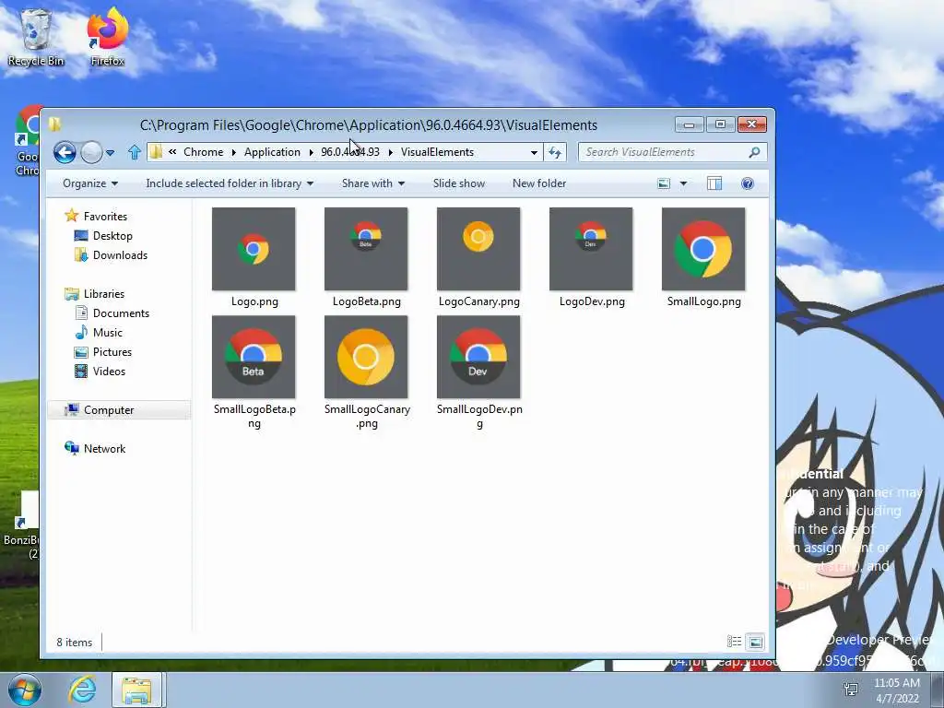The width and height of the screenshot is (944, 708).
Task: Select the SmallLogo.png image
Action: click(703, 249)
